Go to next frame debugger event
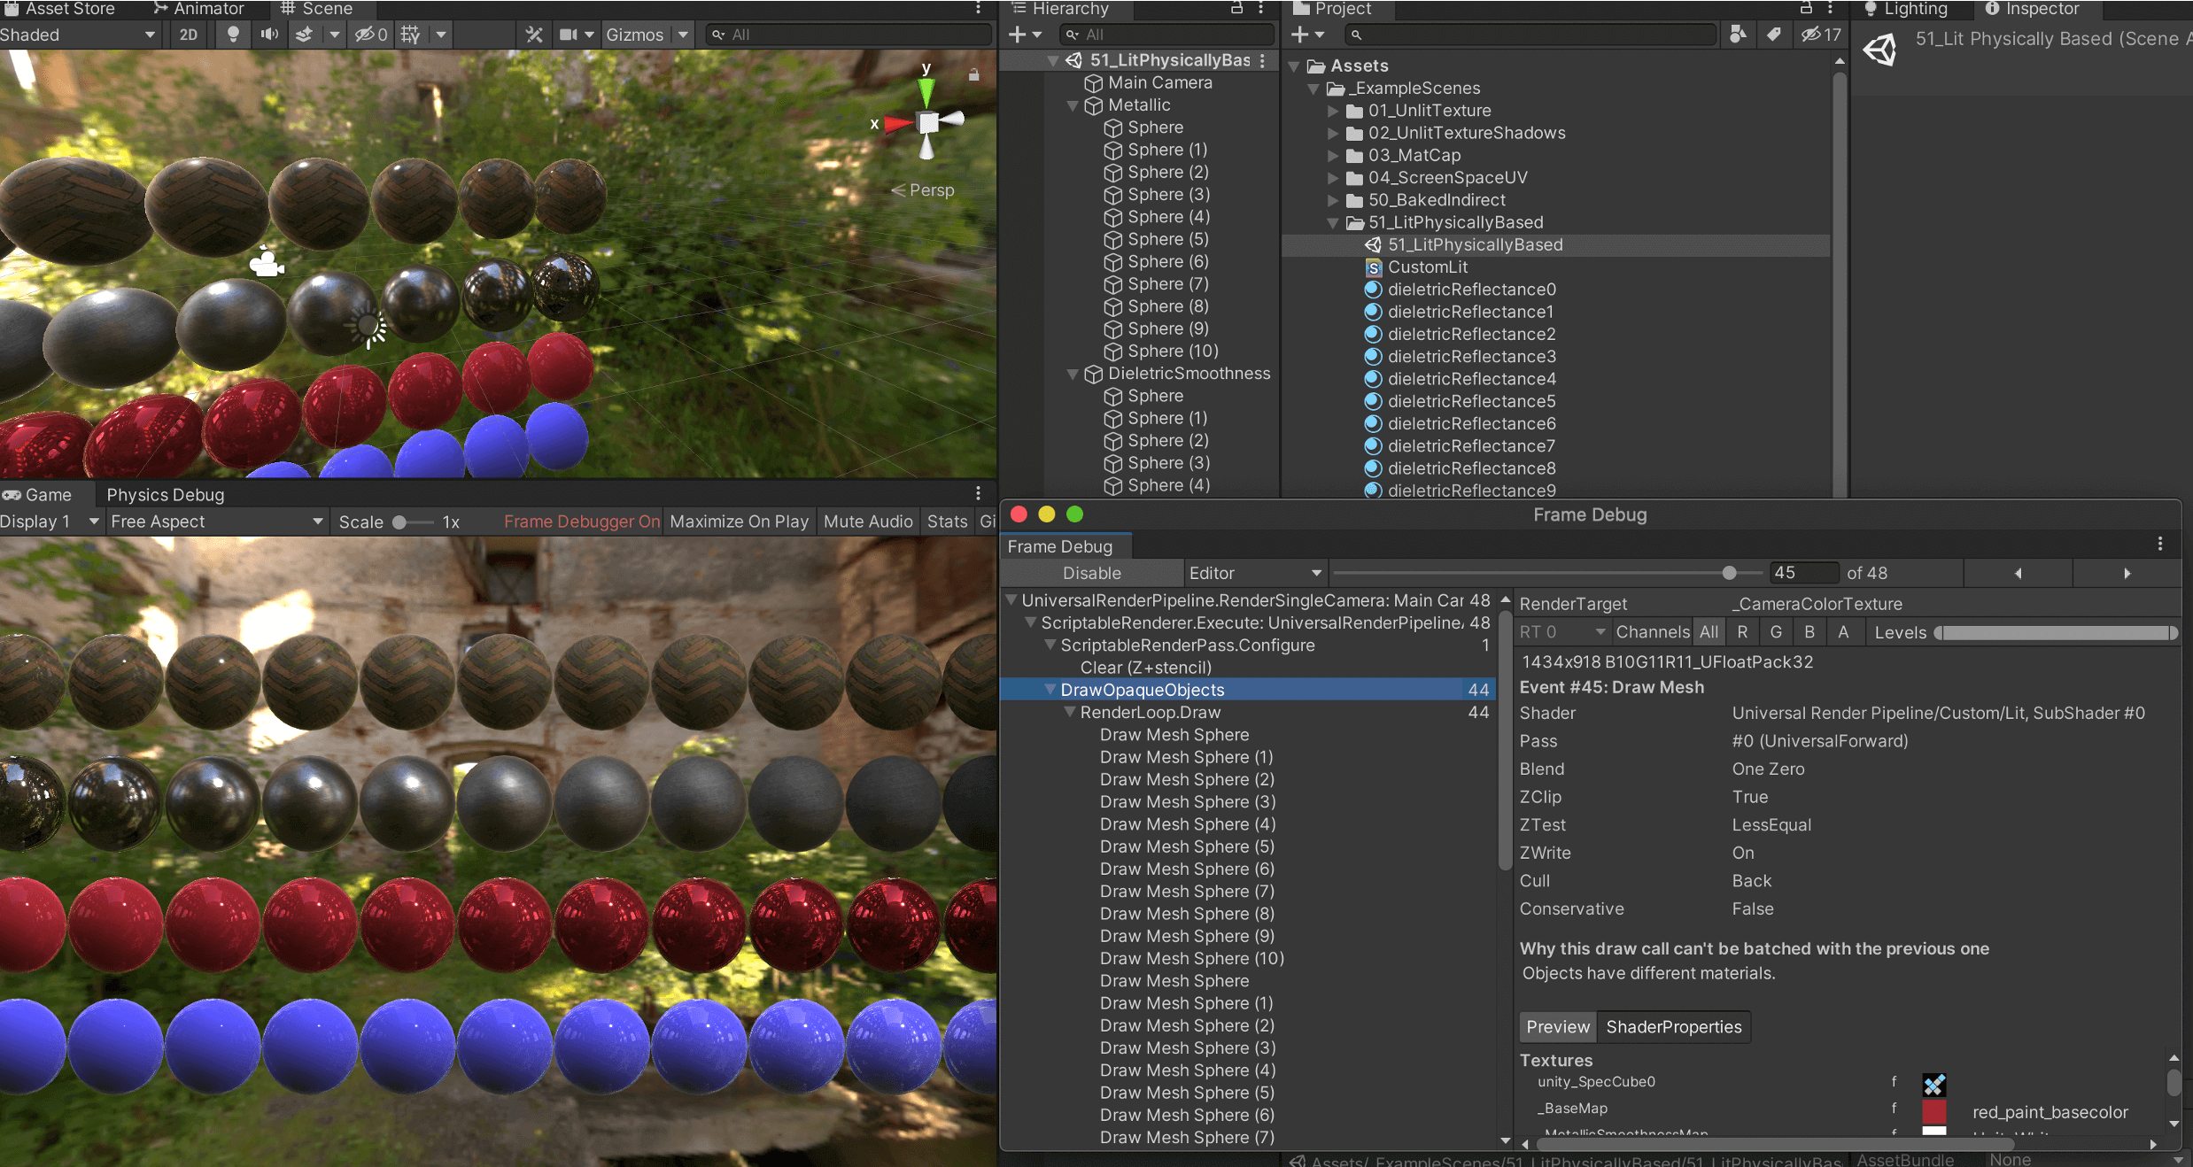Image resolution: width=2193 pixels, height=1167 pixels. (2127, 573)
